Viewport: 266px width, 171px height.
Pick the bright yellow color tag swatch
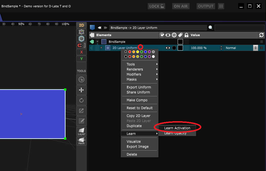pyautogui.click(x=138, y=52)
